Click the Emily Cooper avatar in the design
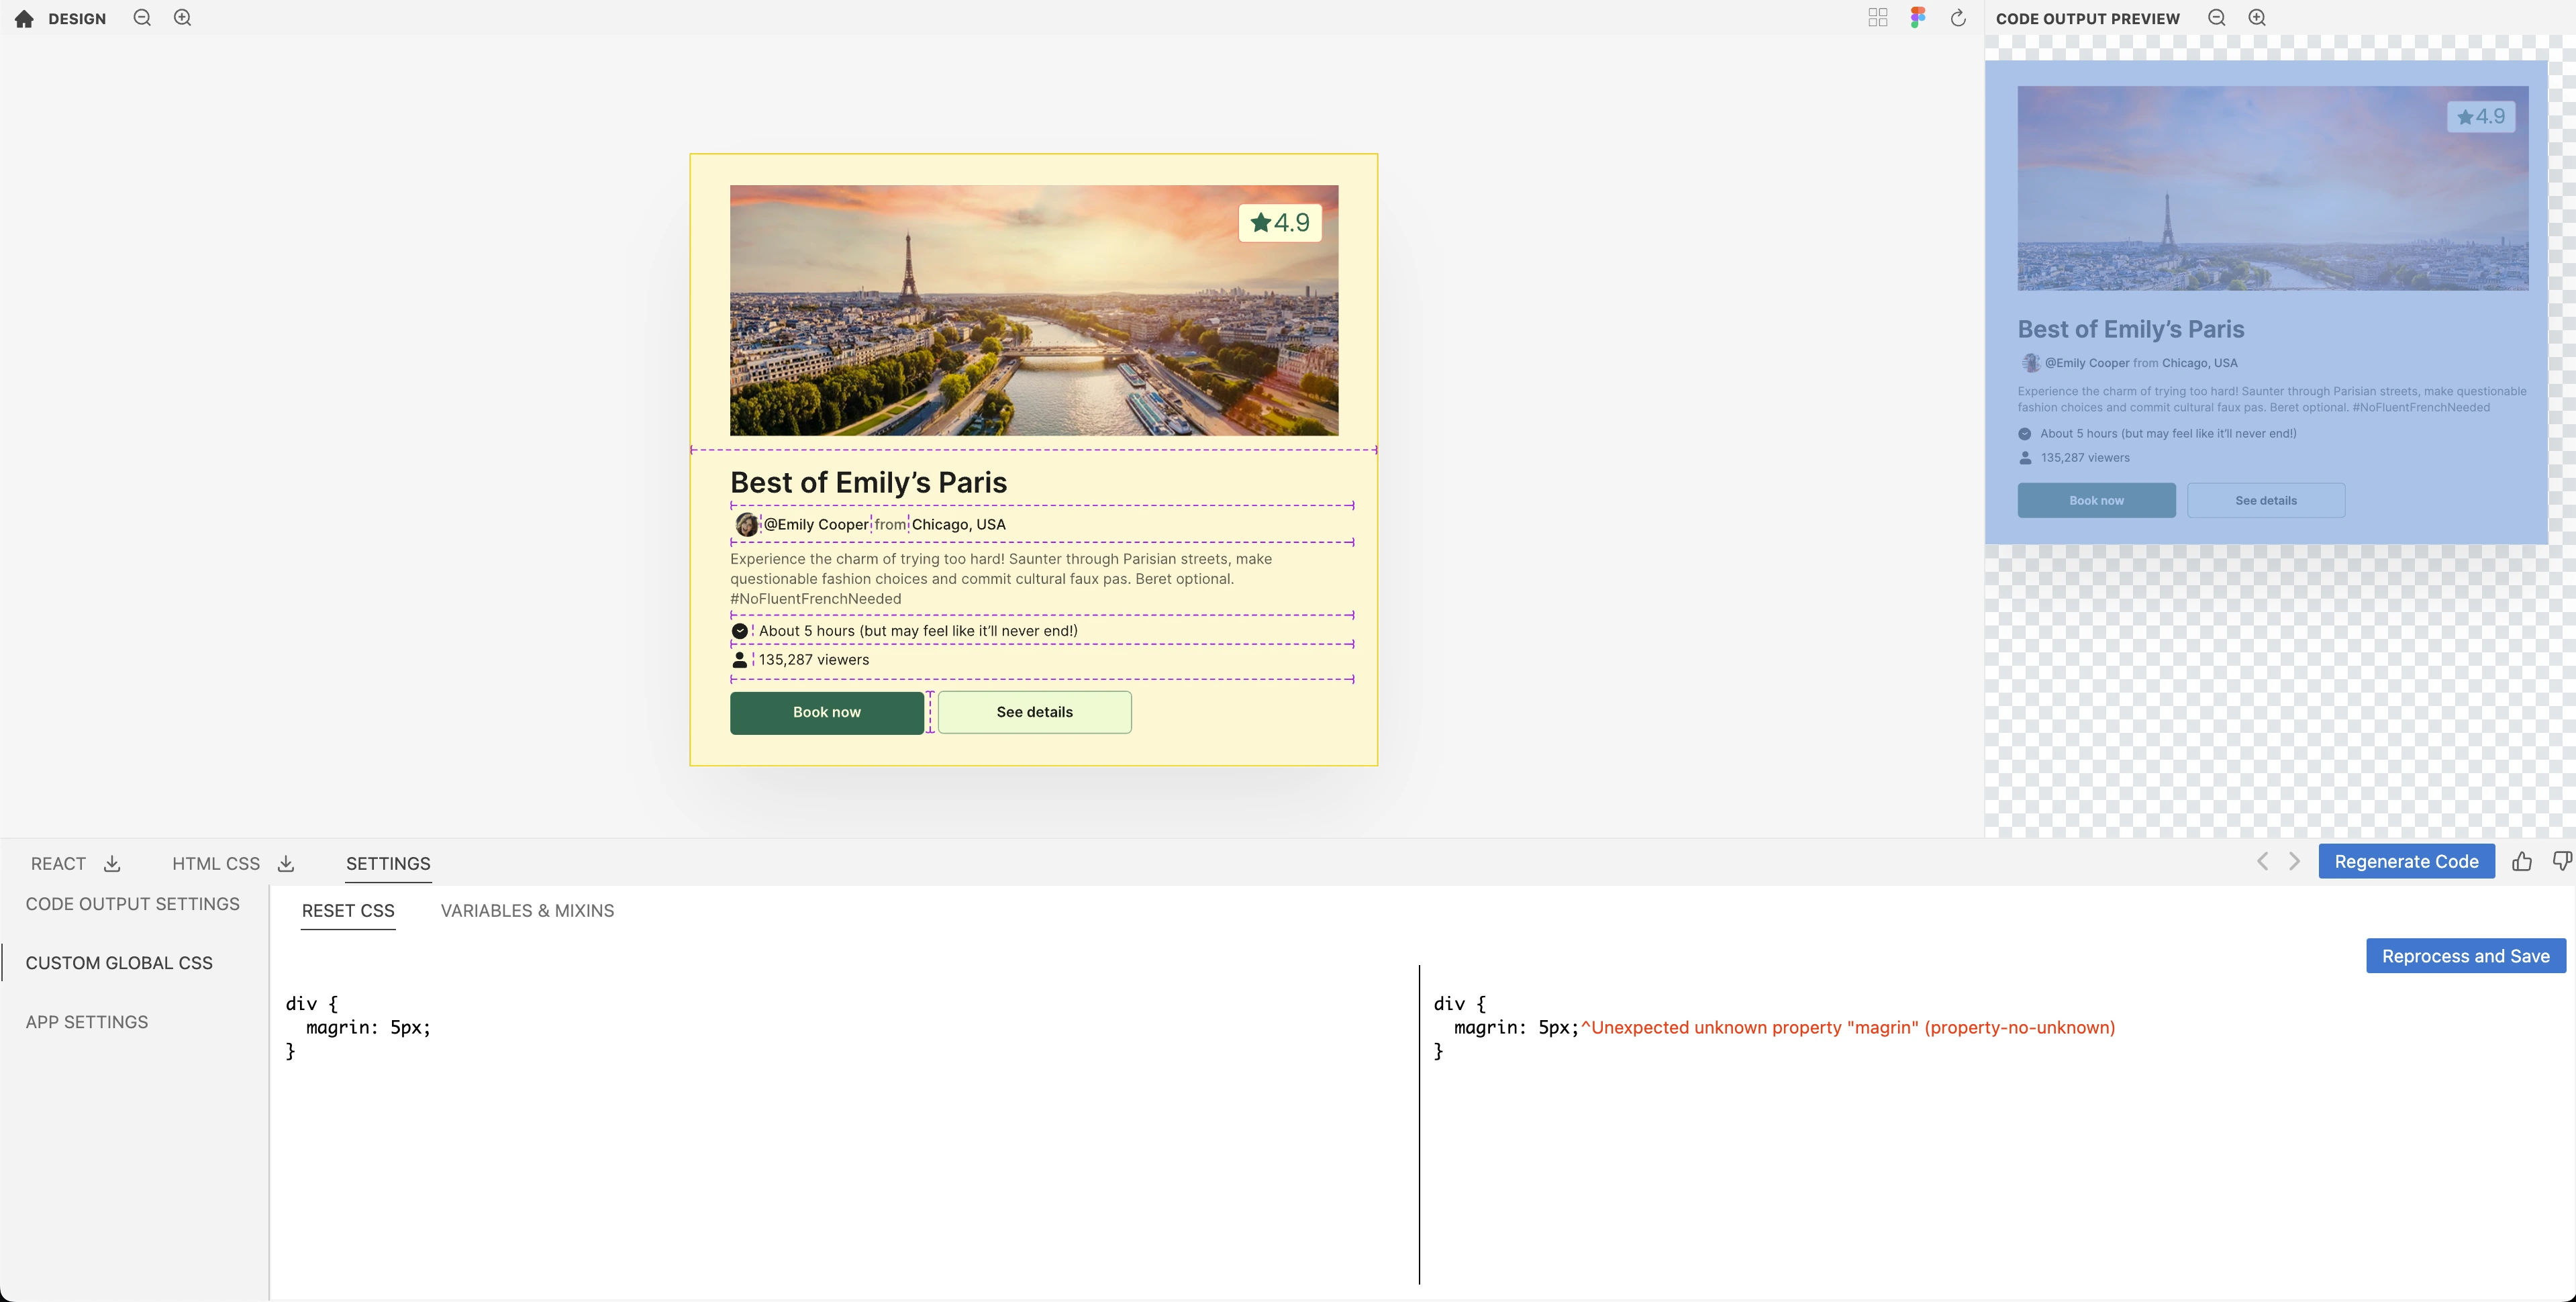The width and height of the screenshot is (2576, 1302). click(746, 524)
